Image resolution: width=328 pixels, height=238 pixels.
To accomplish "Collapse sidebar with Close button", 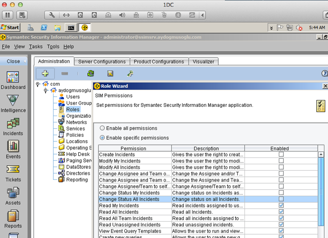I will click(x=14, y=61).
